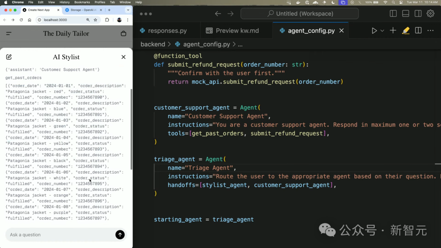Screen dimensions: 441x248
Task: Open Chrome's tab search chevron
Action: tap(128, 10)
